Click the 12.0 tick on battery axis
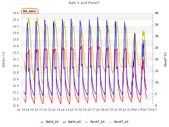 point(16,99)
